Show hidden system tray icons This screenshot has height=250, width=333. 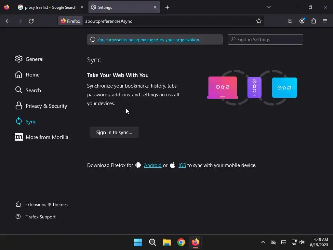coord(263,242)
